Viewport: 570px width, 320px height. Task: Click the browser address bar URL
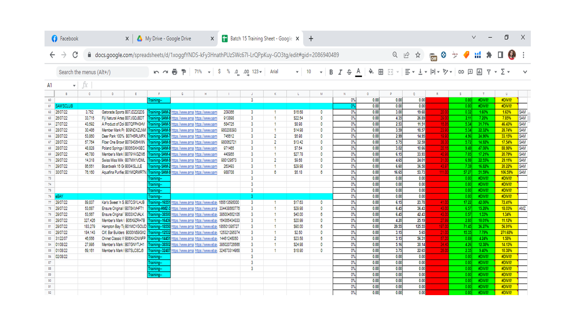216,55
